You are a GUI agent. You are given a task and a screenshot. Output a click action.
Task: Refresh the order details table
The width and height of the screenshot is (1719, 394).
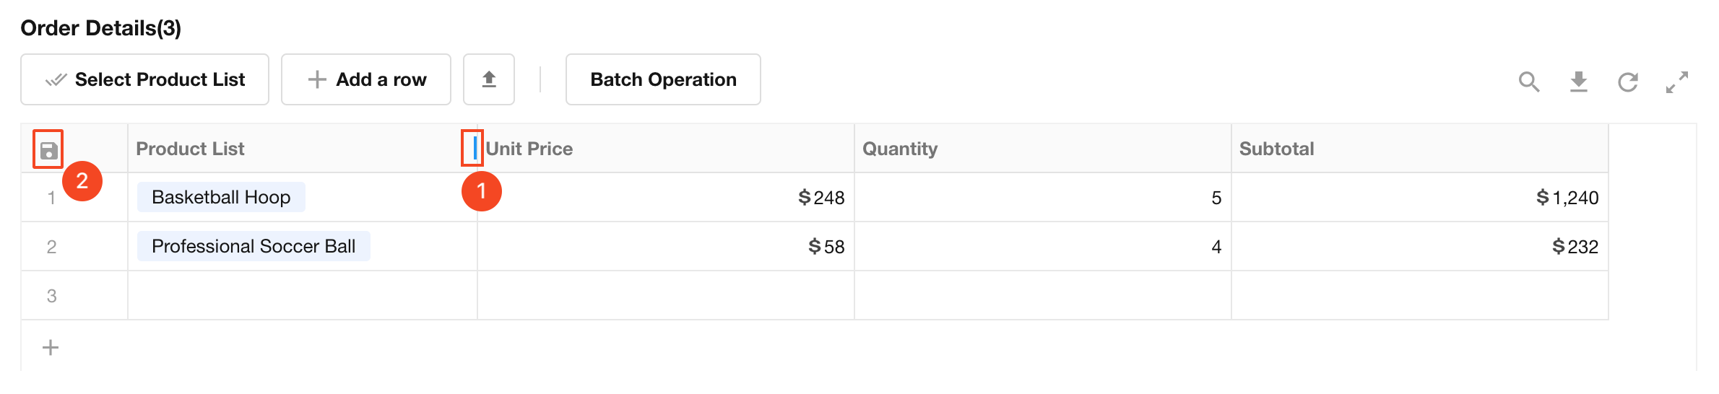1627,82
